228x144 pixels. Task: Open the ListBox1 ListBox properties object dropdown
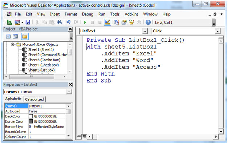69,92
